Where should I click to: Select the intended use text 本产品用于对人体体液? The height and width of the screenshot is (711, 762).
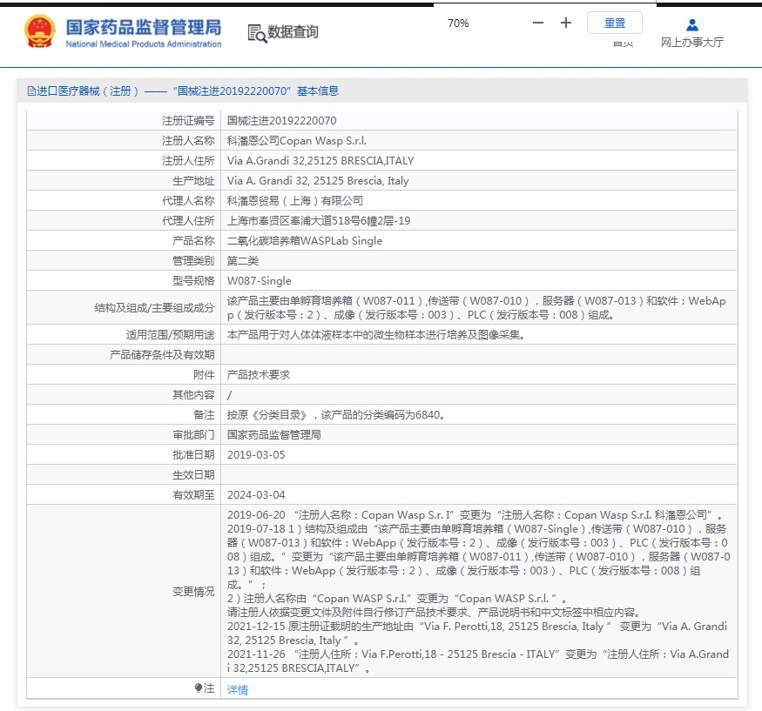[x=479, y=335]
